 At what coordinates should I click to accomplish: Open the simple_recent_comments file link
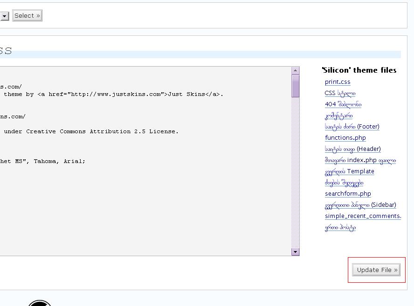363,216
